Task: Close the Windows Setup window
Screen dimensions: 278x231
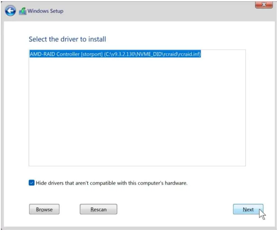Action: (264, 5)
